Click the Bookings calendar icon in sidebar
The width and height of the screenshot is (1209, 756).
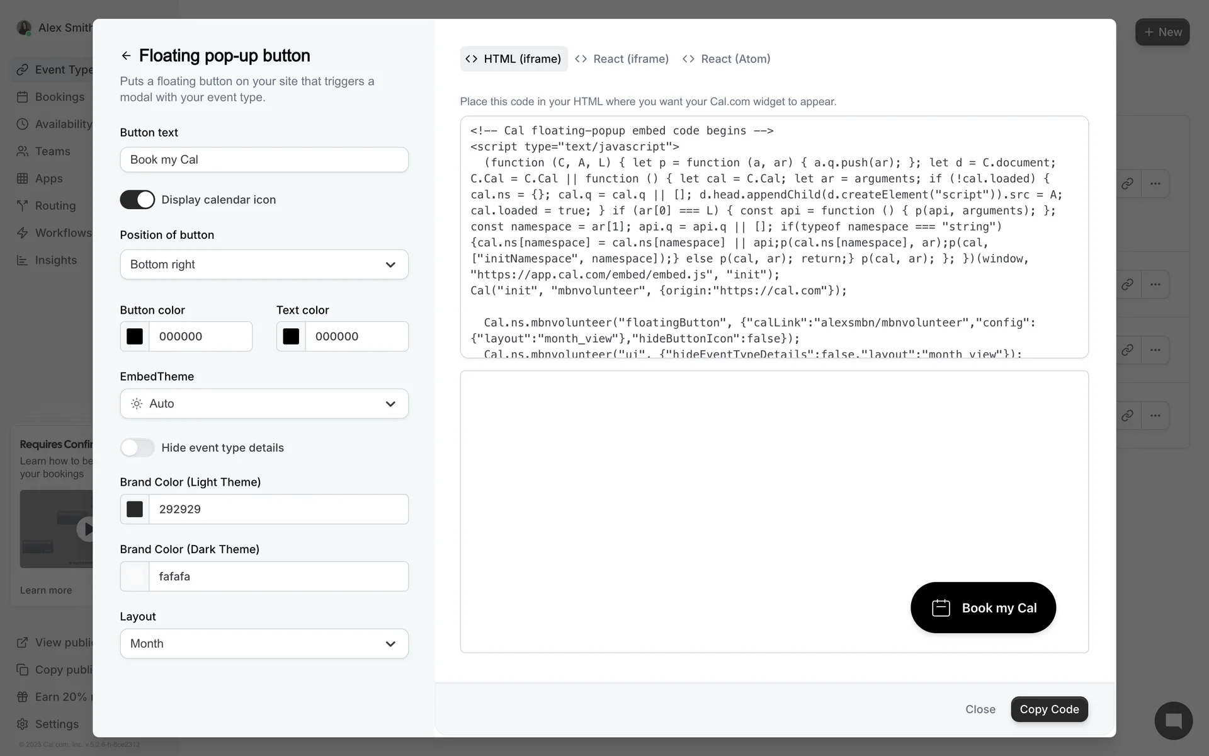(x=23, y=97)
